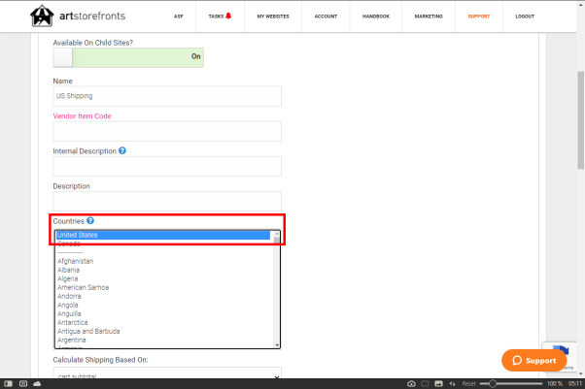Click the camera capture icon in status bar

click(411, 383)
